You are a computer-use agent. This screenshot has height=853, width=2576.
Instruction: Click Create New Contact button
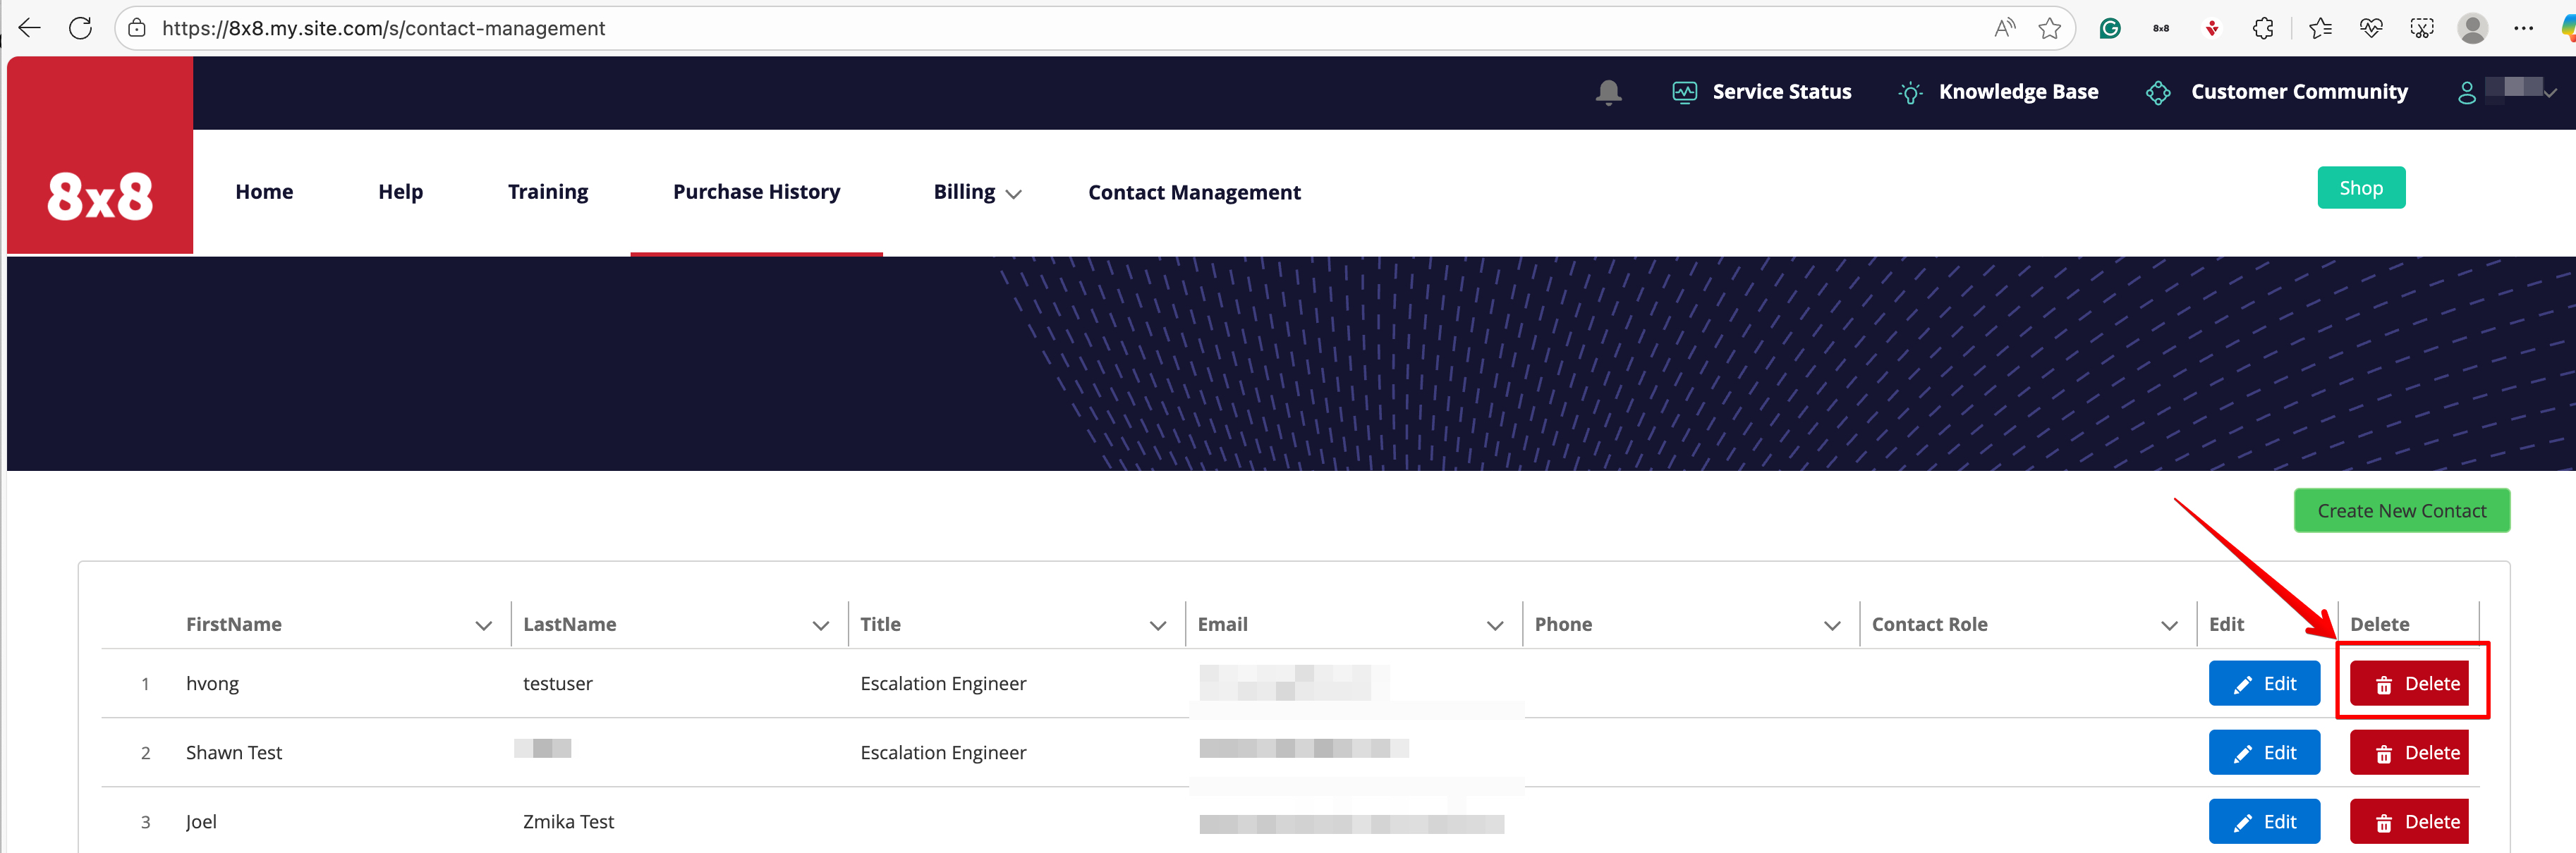[x=2401, y=511]
